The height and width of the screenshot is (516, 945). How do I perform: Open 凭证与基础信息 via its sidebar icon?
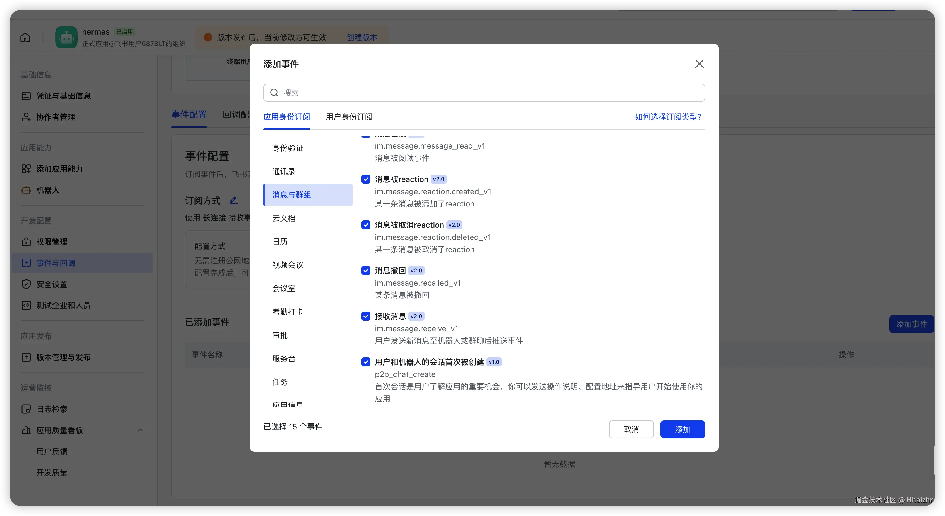(x=26, y=96)
